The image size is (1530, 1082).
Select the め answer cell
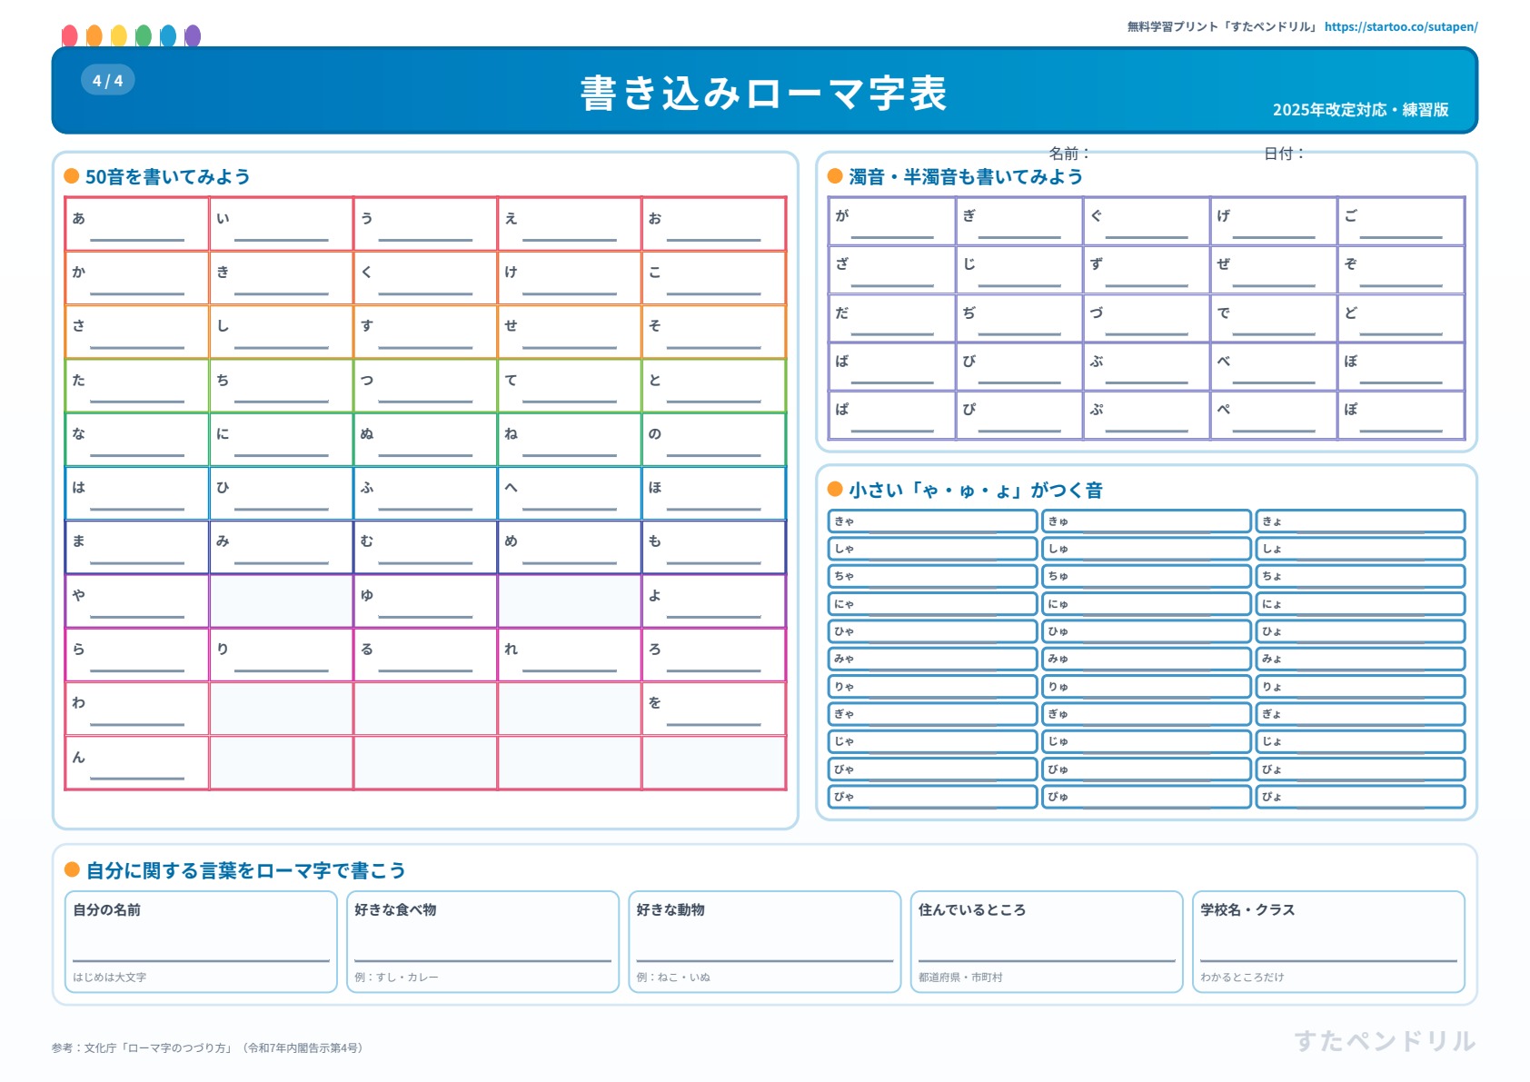(570, 546)
